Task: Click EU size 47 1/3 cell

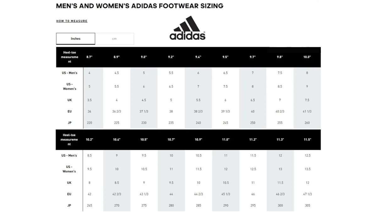Action: pyautogui.click(x=307, y=194)
